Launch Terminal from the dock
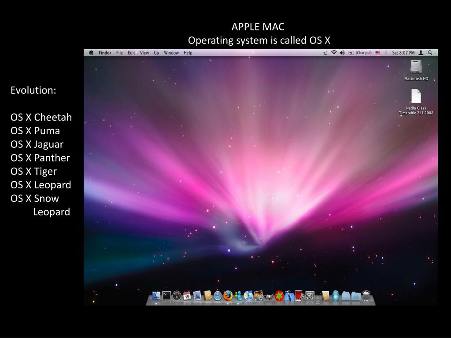Image resolution: width=451 pixels, height=338 pixels. (x=166, y=295)
